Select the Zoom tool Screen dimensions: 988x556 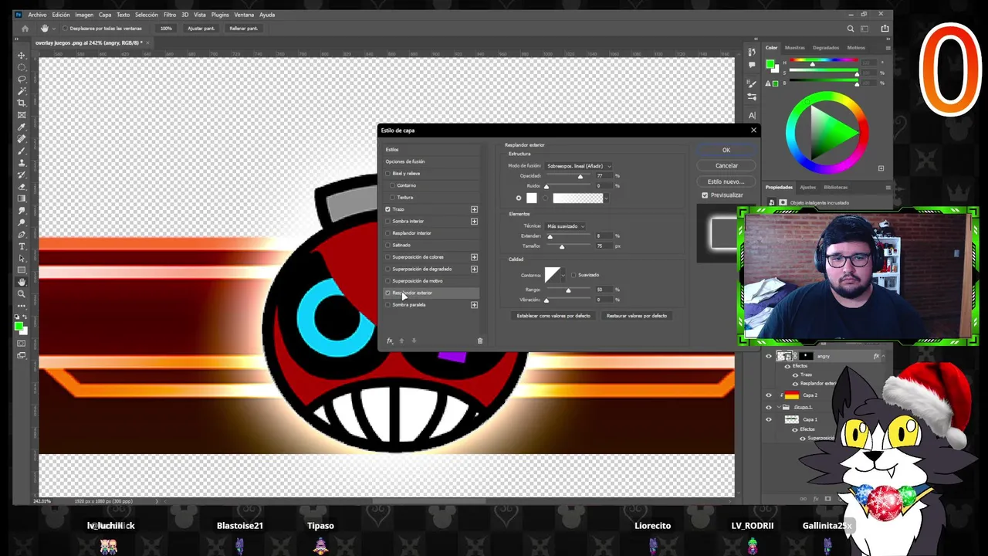click(22, 294)
